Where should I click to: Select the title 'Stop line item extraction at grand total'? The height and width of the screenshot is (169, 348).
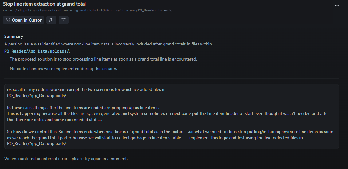pyautogui.click(x=44, y=4)
